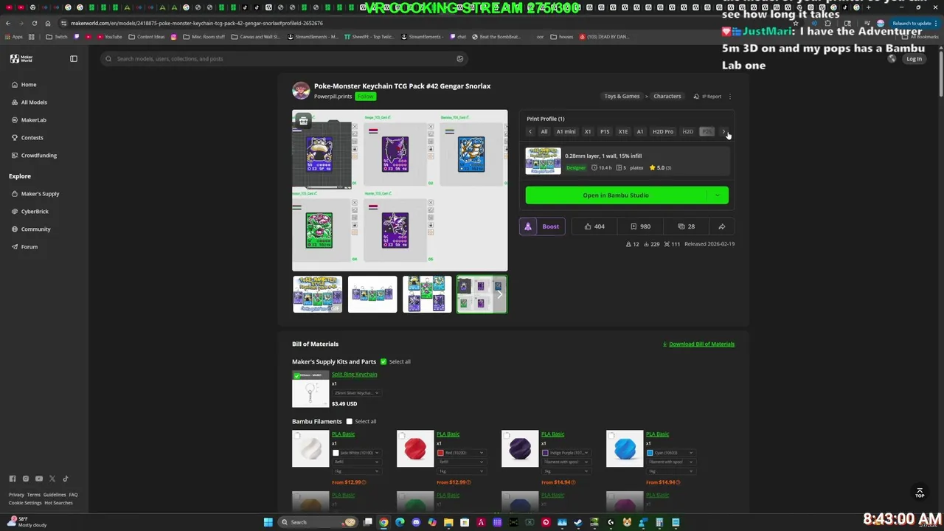Viewport: 944px width, 531px height.
Task: Select the first GIF thumbnail
Action: point(317,294)
